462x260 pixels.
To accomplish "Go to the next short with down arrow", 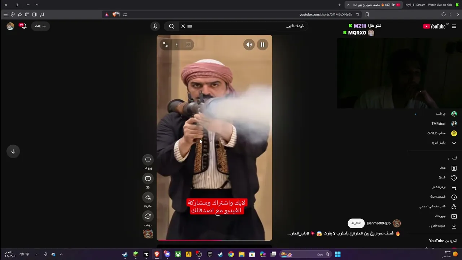I will point(13,151).
